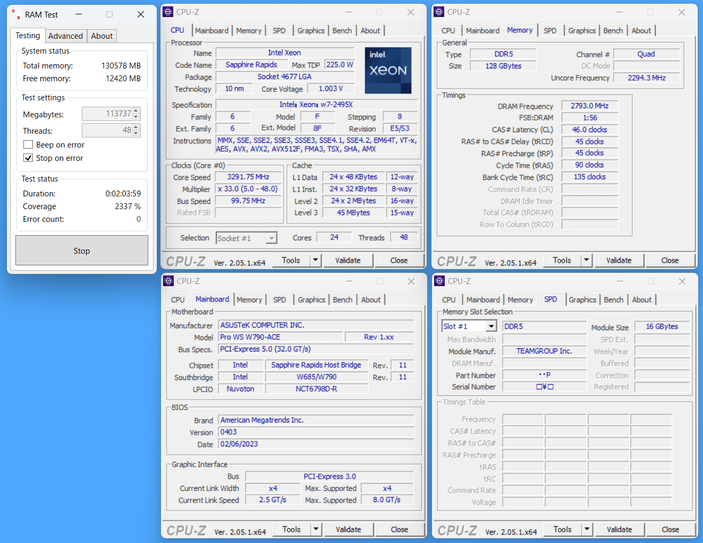The image size is (703, 543).
Task: Switch to the Advanced tab in RAM Test
Action: coord(65,36)
